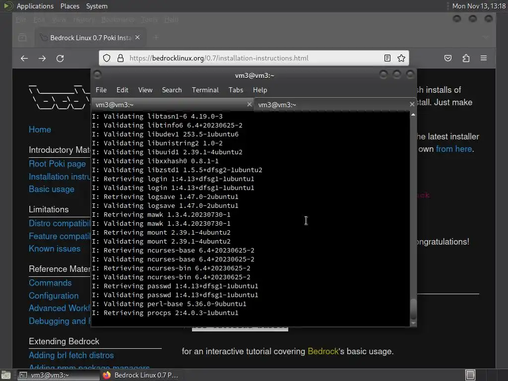Close the Bedrock Linux 0.7 Poki tab
The image size is (508, 381).
point(137,38)
